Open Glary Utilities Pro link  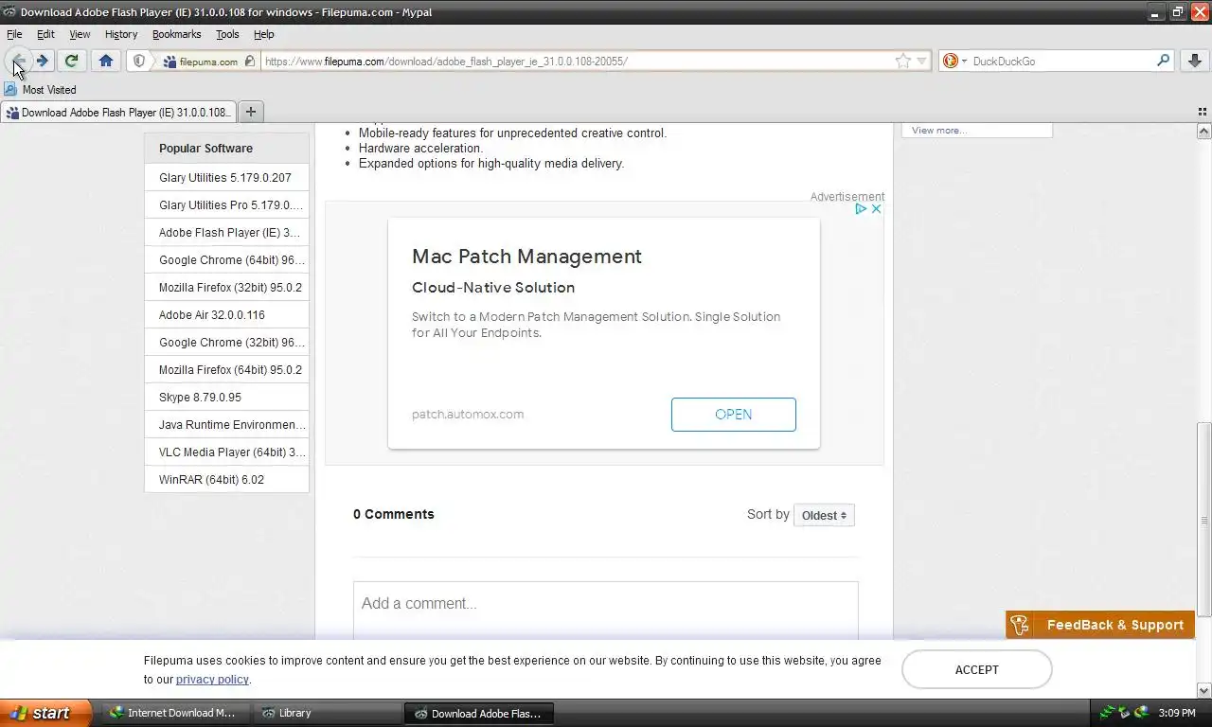(231, 205)
